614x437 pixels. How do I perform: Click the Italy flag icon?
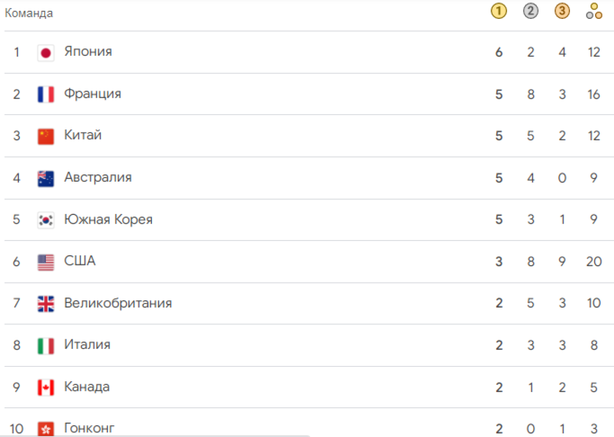[x=46, y=345]
